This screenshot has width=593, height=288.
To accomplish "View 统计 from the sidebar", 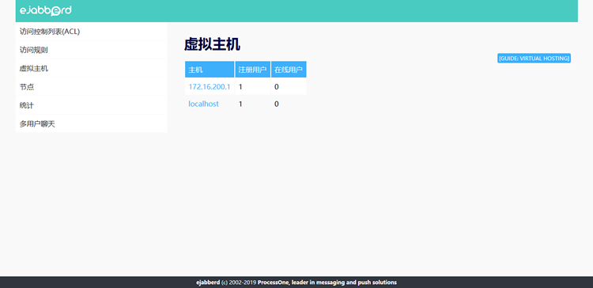I will point(91,105).
